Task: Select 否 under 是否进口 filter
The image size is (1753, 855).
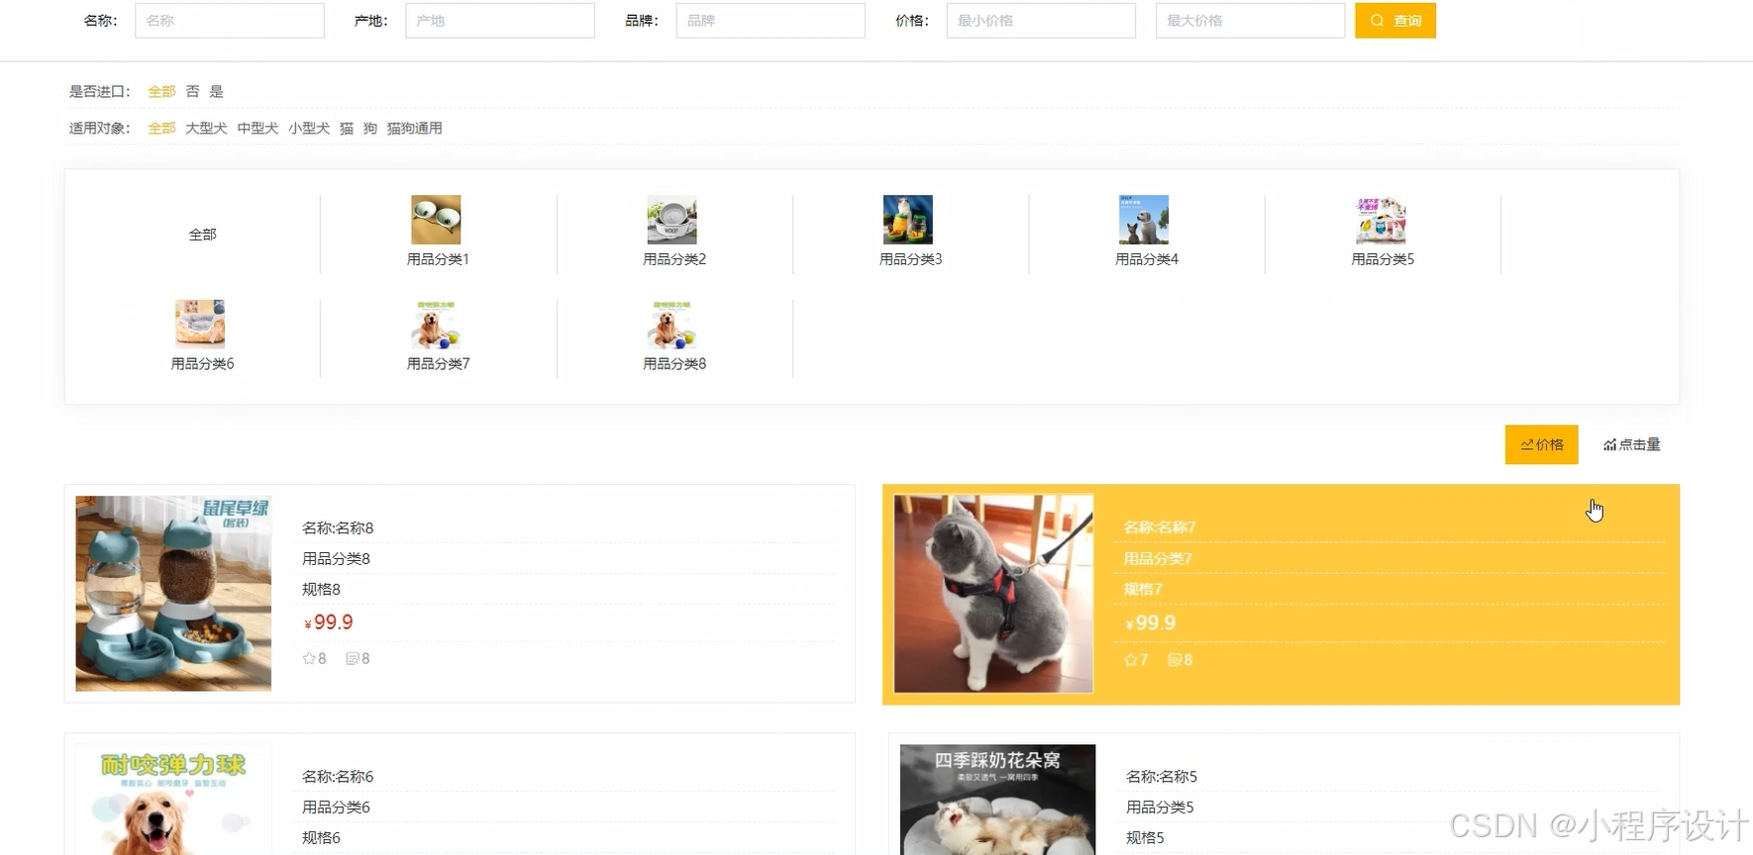Action: tap(192, 91)
